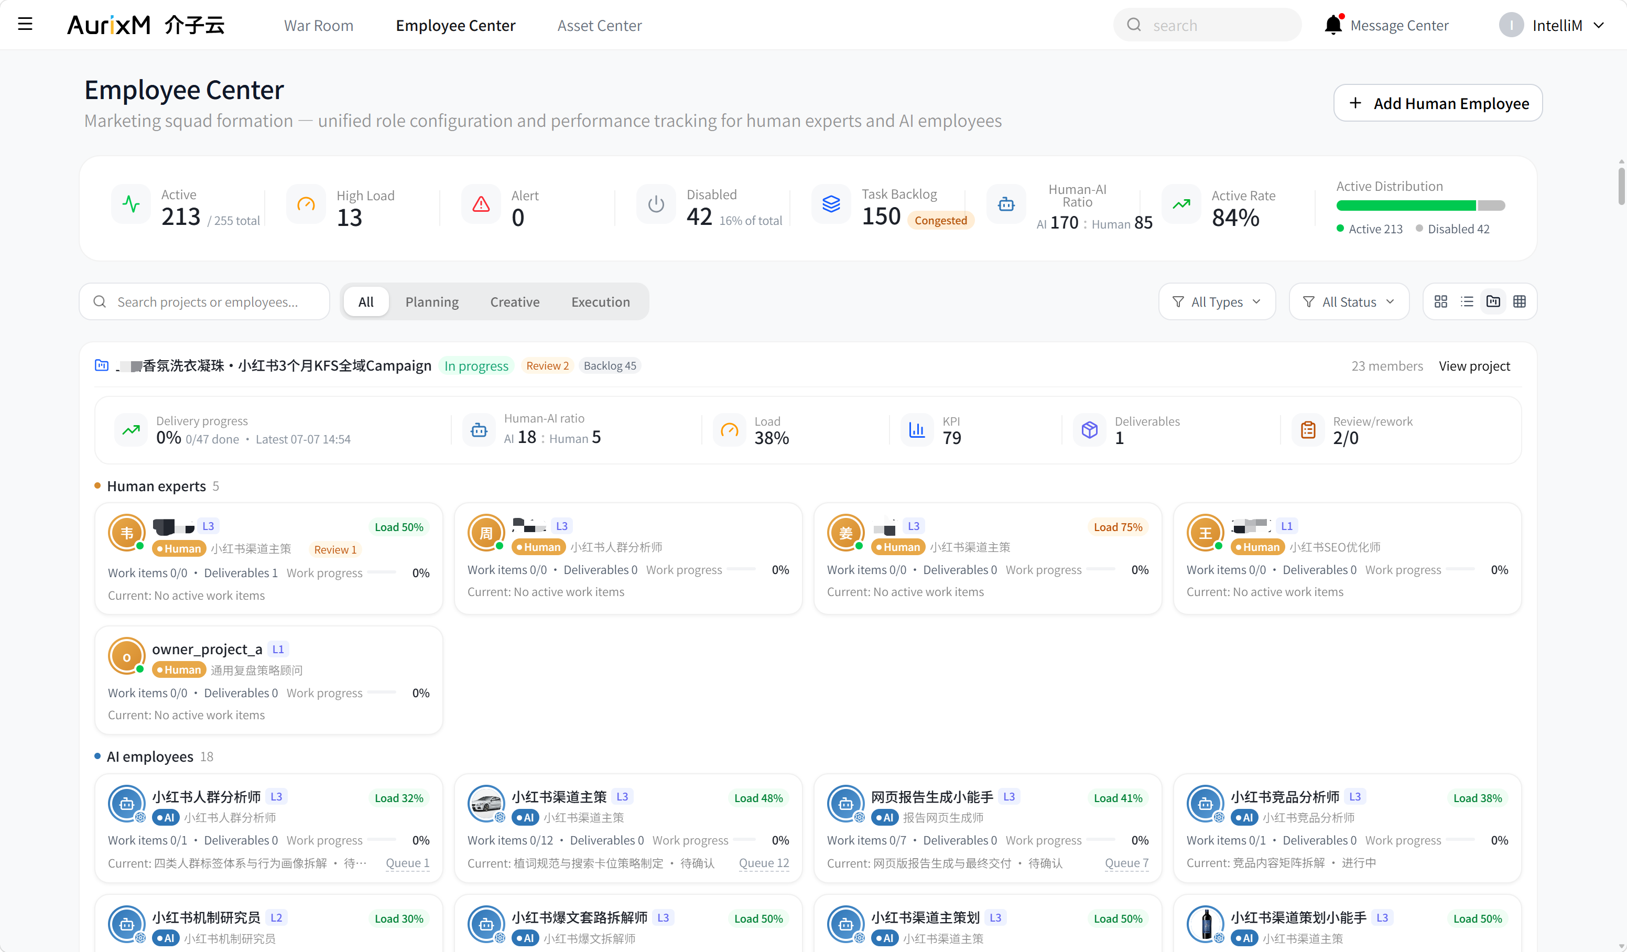Switch to card grid view icon
This screenshot has width=1627, height=952.
[1440, 301]
